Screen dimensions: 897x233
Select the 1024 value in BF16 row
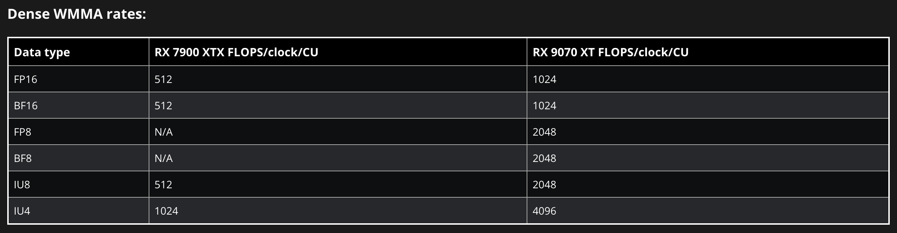coord(544,105)
